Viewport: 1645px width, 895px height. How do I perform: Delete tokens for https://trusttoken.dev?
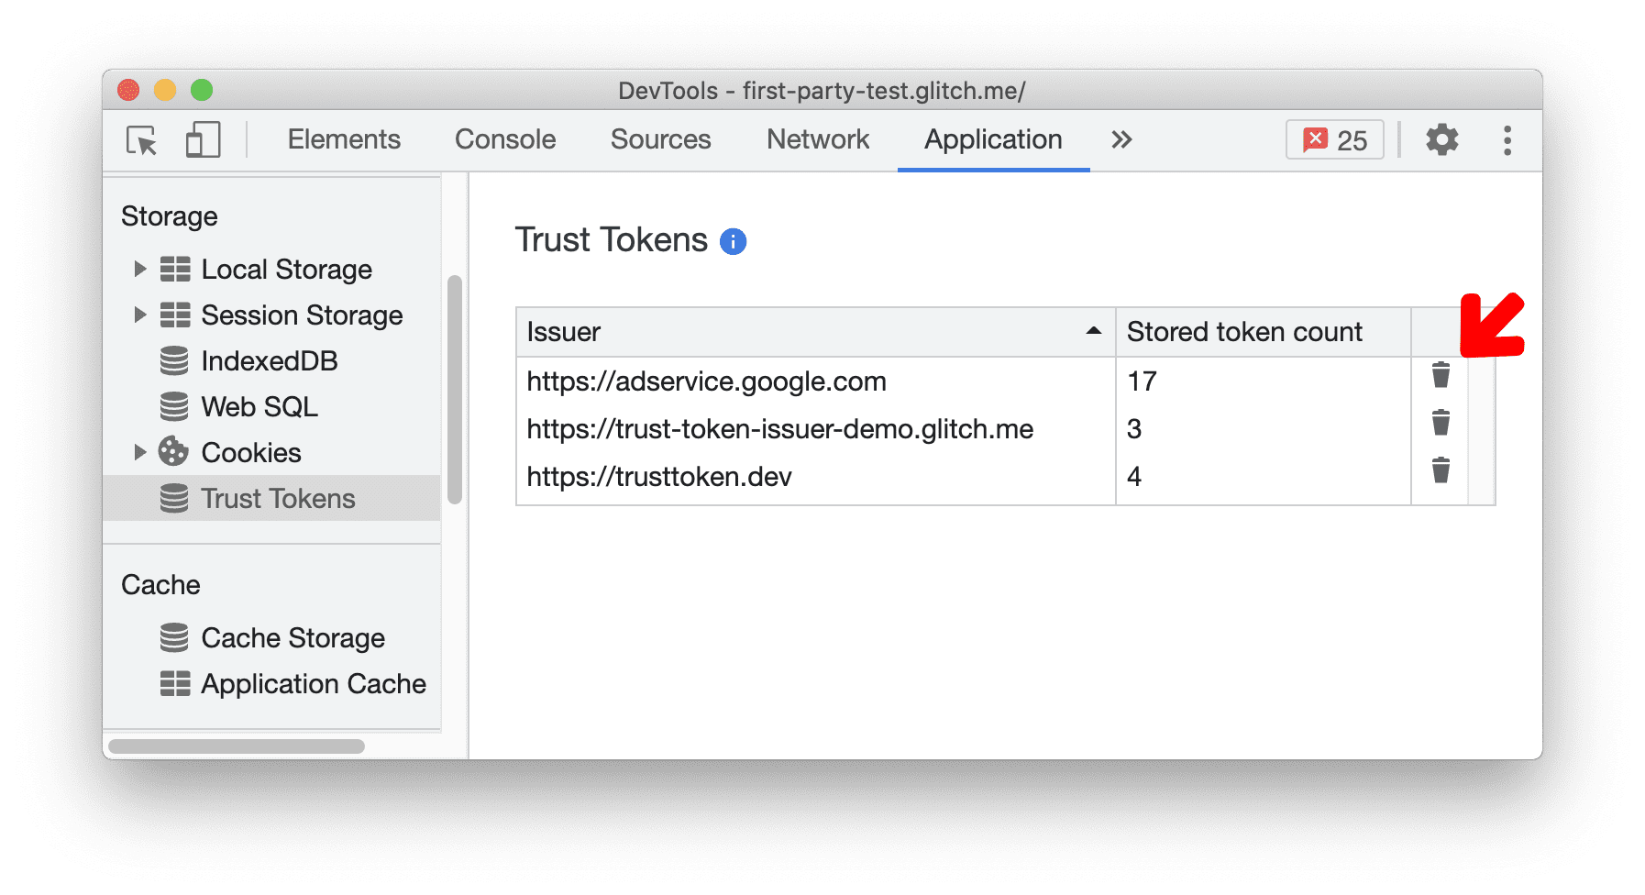(x=1440, y=470)
